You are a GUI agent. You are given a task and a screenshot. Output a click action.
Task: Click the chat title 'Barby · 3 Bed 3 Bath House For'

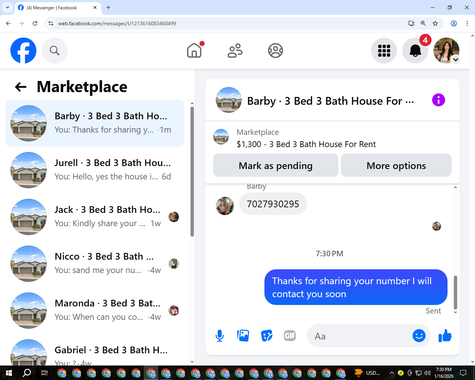pos(331,101)
